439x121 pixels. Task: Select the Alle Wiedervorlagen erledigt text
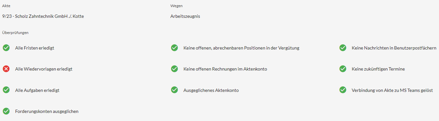pyautogui.click(x=44, y=69)
